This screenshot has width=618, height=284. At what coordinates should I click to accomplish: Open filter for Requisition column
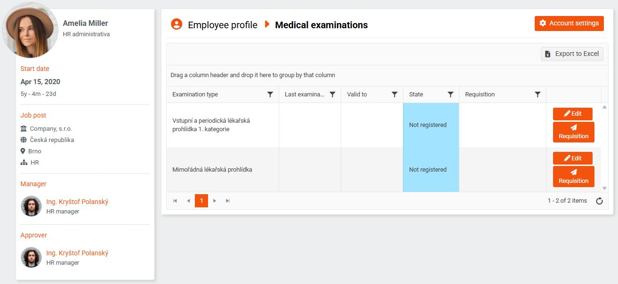(x=538, y=95)
